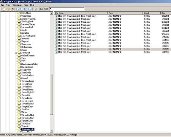Image resolution: width=171 pixels, height=137 pixels.
Task: Select file MUS_50_WanderingIsleA_UU01.mp3
Action: (74, 19)
